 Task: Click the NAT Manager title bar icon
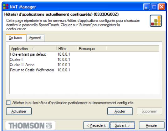(x=6, y=7)
